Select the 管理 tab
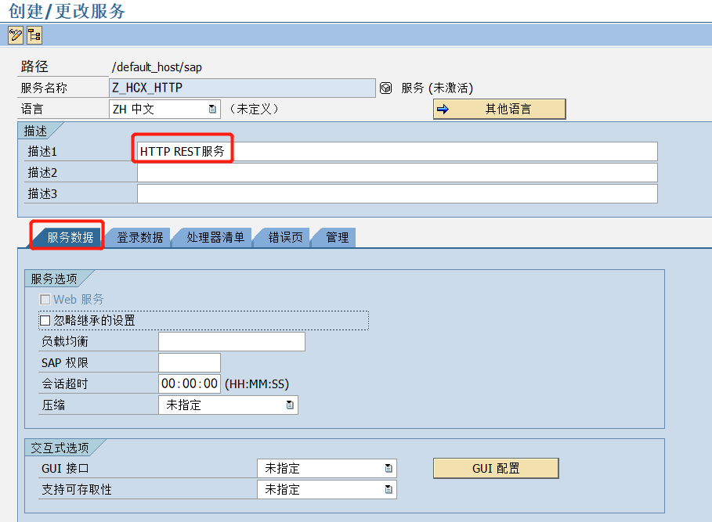Image resolution: width=712 pixels, height=522 pixels. tap(339, 237)
